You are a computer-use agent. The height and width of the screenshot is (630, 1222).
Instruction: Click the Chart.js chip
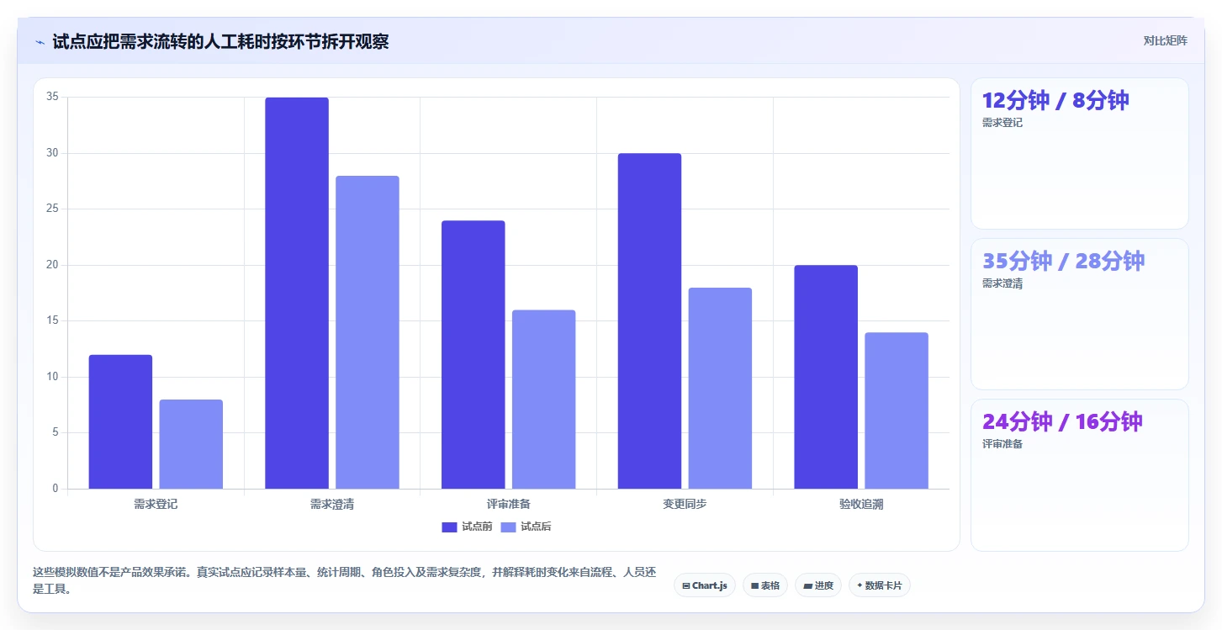click(705, 585)
